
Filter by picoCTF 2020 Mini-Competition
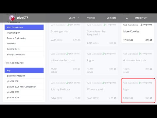click(24, 87)
